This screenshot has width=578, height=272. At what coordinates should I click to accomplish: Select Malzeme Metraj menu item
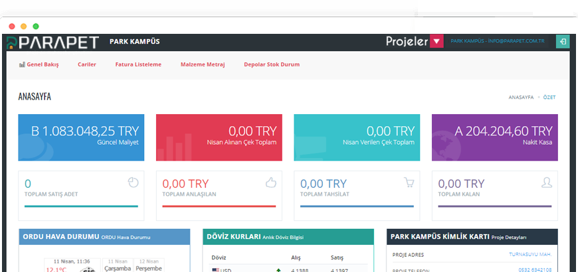pyautogui.click(x=203, y=65)
